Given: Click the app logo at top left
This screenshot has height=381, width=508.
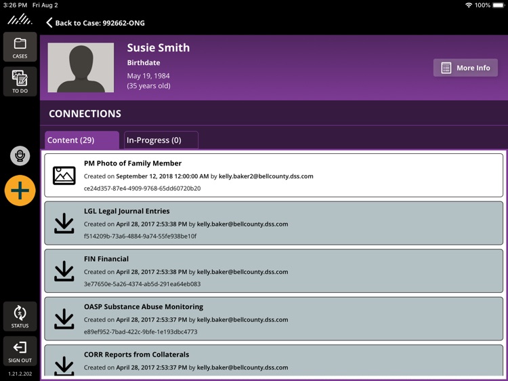Looking at the screenshot, I should coord(20,20).
